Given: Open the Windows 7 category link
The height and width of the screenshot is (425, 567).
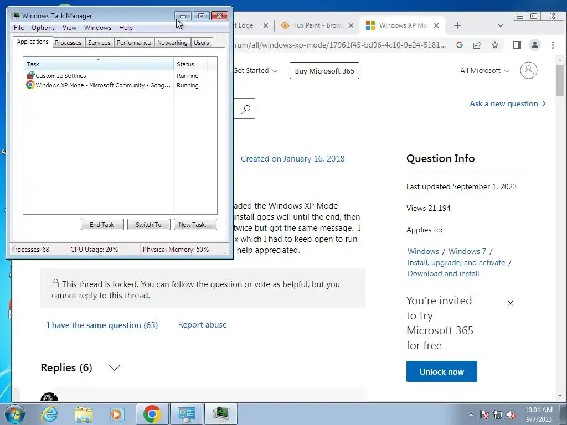Looking at the screenshot, I should click(467, 251).
